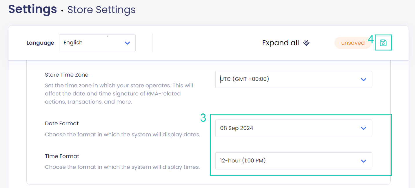Click the Store Settings breadcrumb text

click(x=101, y=10)
